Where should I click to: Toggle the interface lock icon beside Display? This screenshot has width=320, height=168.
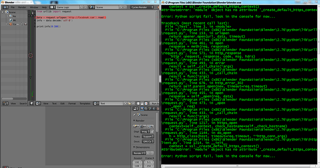point(152,132)
